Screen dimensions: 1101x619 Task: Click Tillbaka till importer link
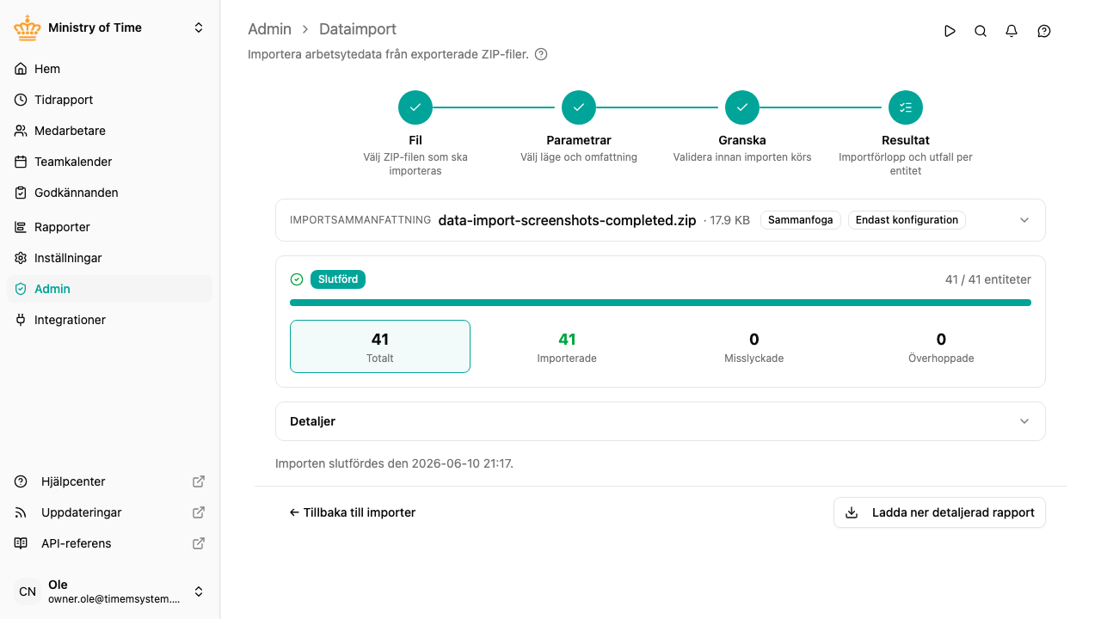pos(353,512)
